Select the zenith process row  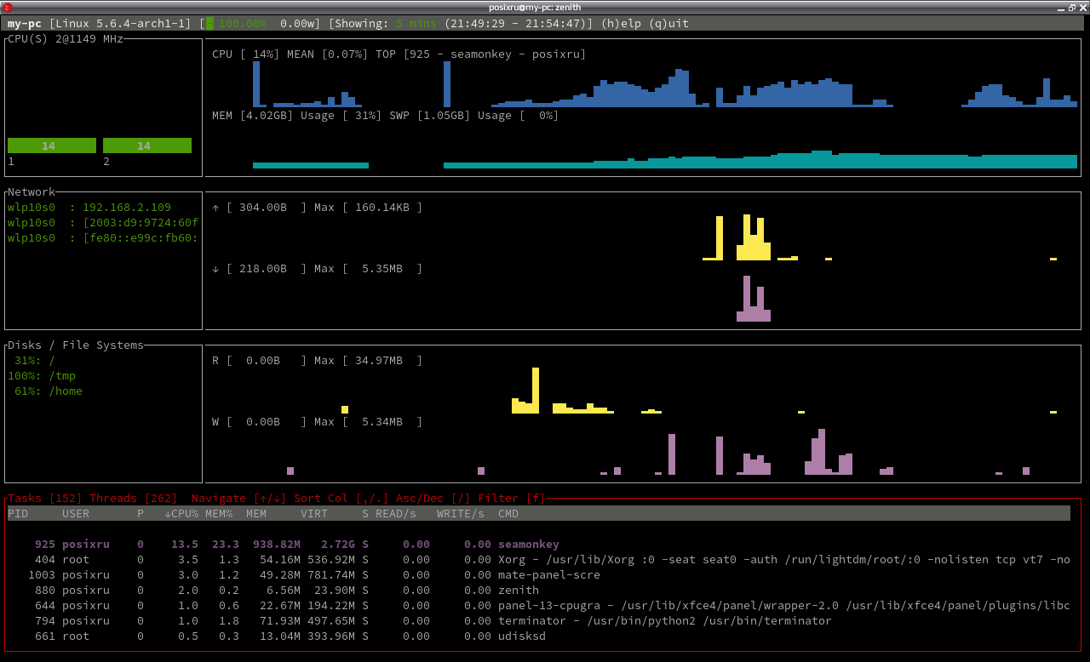[x=539, y=591]
